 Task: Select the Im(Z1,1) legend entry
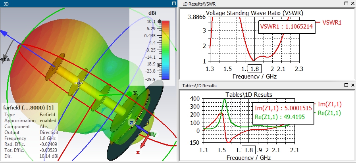(x=330, y=104)
